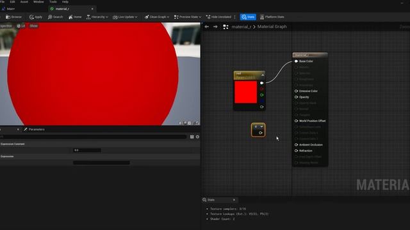Click the Expression description text field
The width and height of the screenshot is (410, 230).
(x=101, y=163)
